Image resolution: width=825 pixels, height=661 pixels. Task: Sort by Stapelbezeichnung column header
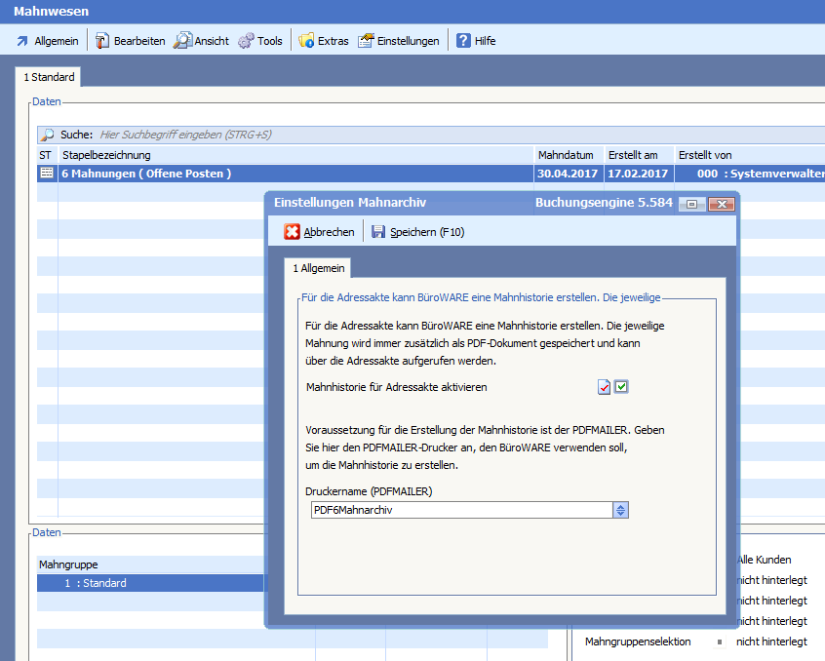tap(293, 155)
